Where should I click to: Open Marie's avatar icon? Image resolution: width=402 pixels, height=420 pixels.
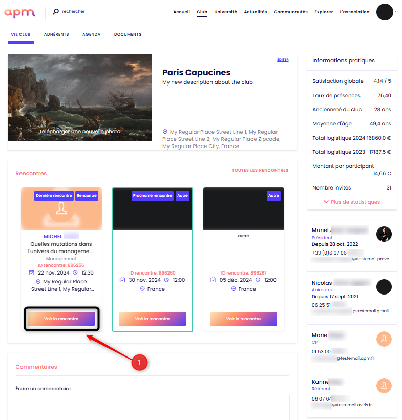[x=384, y=339]
